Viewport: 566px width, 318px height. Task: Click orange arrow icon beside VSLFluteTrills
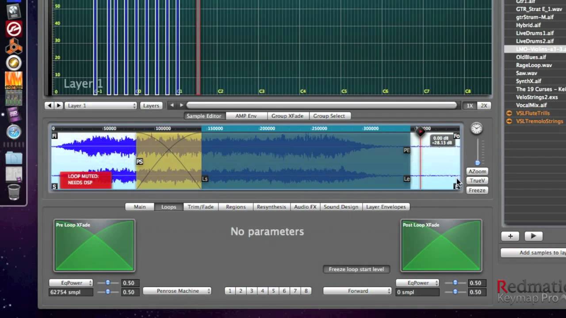click(509, 114)
